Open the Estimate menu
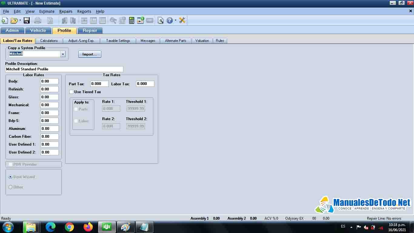 47,11
